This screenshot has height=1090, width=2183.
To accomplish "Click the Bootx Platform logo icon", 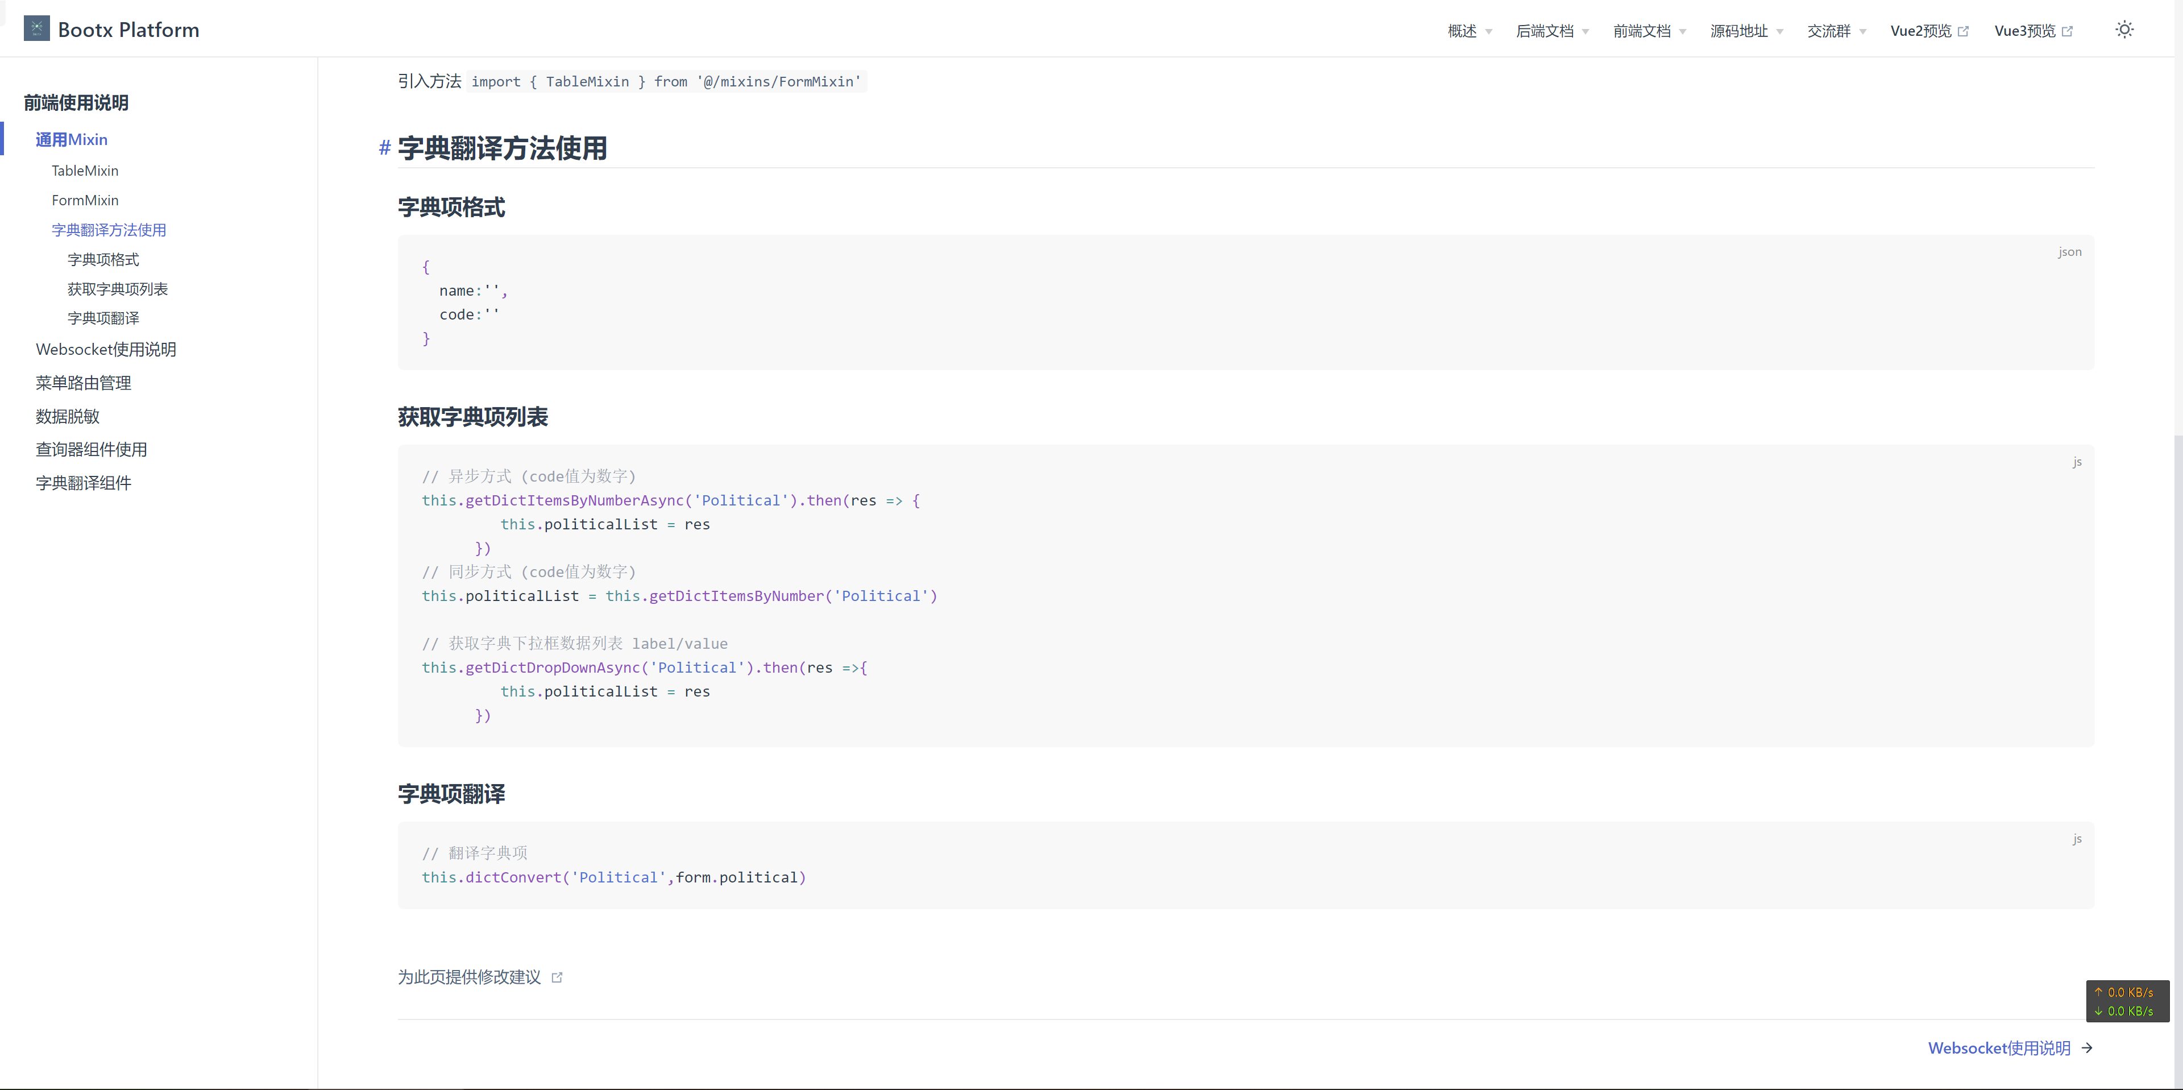I will [36, 29].
